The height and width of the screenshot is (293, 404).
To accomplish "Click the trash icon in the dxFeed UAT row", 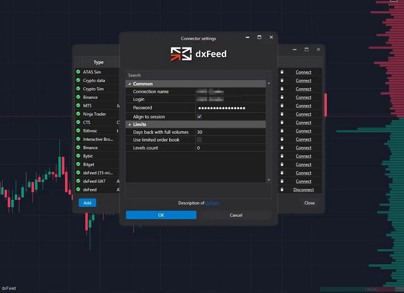I will [x=282, y=181].
